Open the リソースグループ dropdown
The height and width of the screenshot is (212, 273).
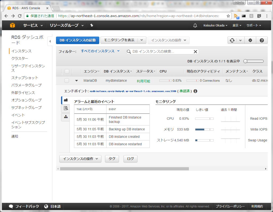point(67,25)
